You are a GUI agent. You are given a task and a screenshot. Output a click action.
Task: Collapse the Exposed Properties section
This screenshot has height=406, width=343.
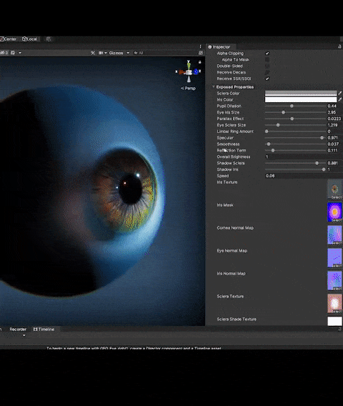pos(214,86)
